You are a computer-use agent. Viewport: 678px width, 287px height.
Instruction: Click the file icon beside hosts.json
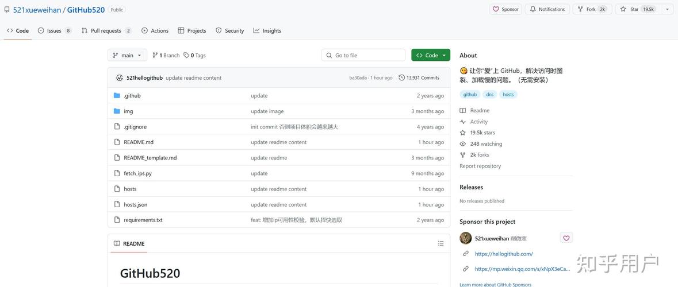pos(117,204)
